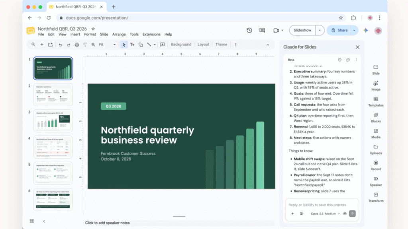Open the Arrange menu
Image resolution: width=408 pixels, height=229 pixels.
119,34
